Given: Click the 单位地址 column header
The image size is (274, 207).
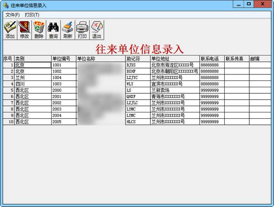Looking at the screenshot, I should click(175, 59).
